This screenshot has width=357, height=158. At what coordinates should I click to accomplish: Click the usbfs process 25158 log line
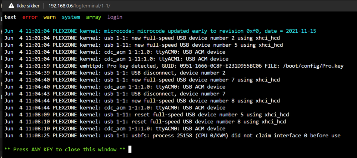(x=172, y=136)
